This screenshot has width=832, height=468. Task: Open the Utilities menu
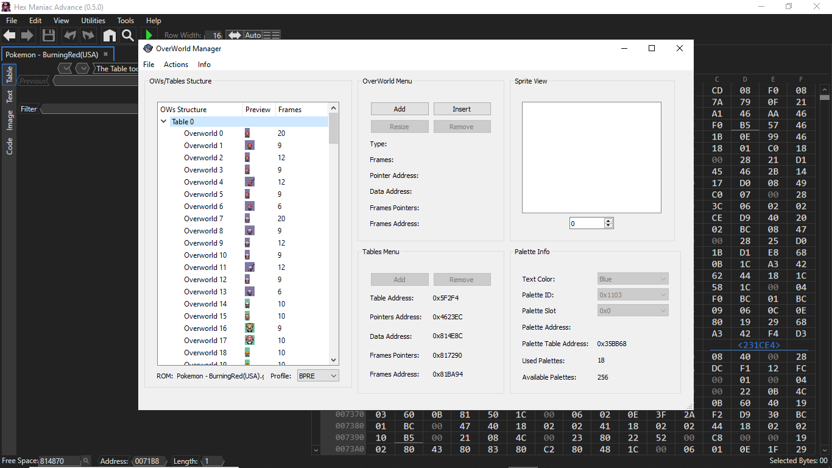(x=93, y=21)
